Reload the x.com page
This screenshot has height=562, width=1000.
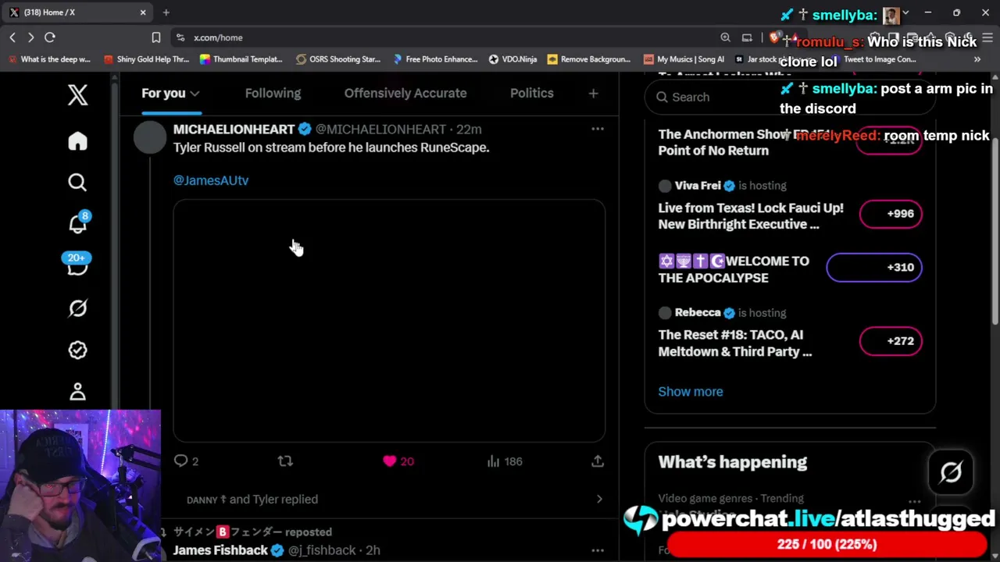point(50,37)
